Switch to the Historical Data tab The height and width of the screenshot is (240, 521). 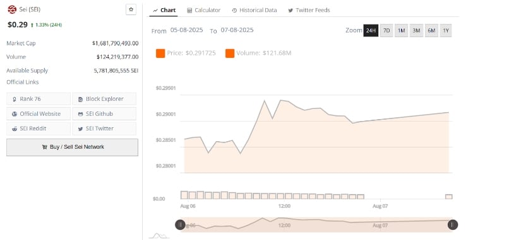pyautogui.click(x=255, y=10)
